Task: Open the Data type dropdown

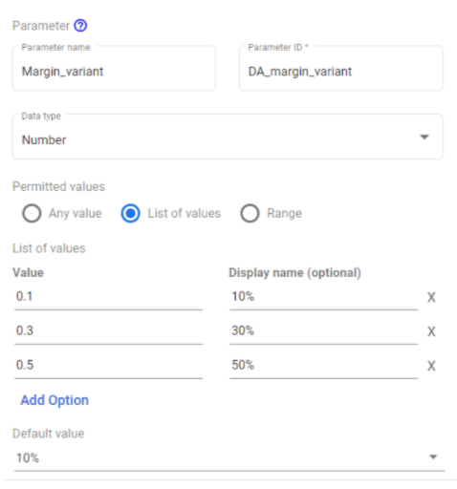Action: [228, 137]
